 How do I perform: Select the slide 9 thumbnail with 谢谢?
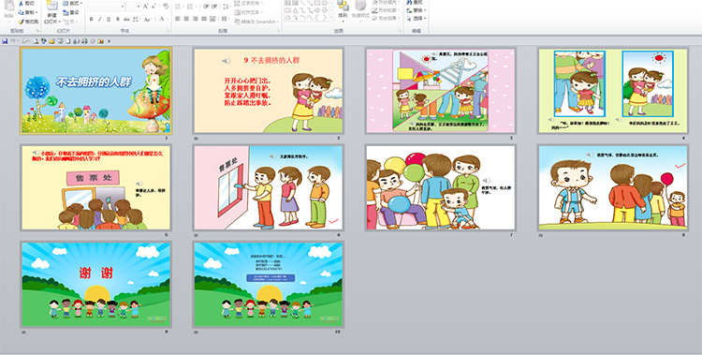click(95, 284)
